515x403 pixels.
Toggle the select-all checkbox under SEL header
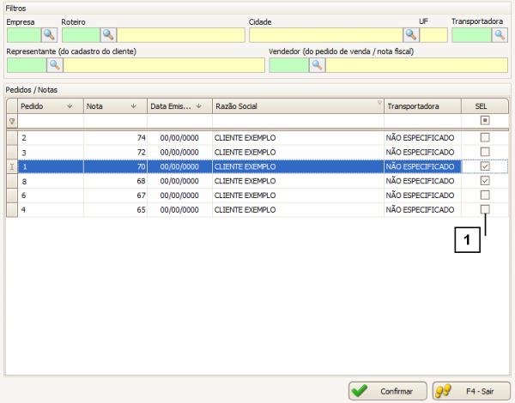click(x=485, y=122)
